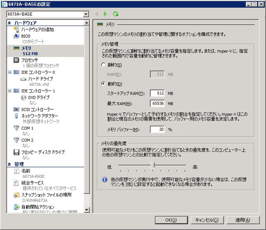The image size is (266, 230).
Task: Click the SCSI コントローラー icon
Action: tap(16, 109)
